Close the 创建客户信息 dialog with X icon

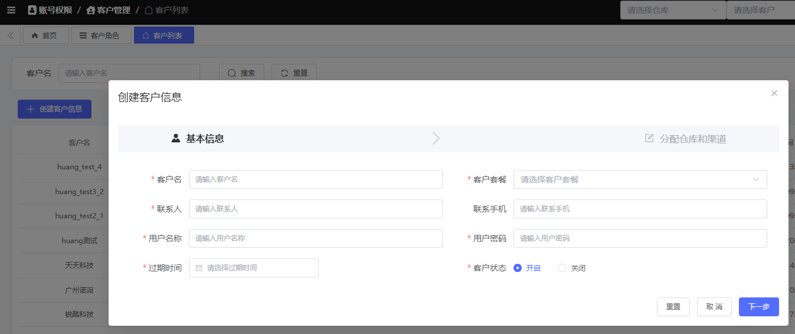click(x=774, y=93)
